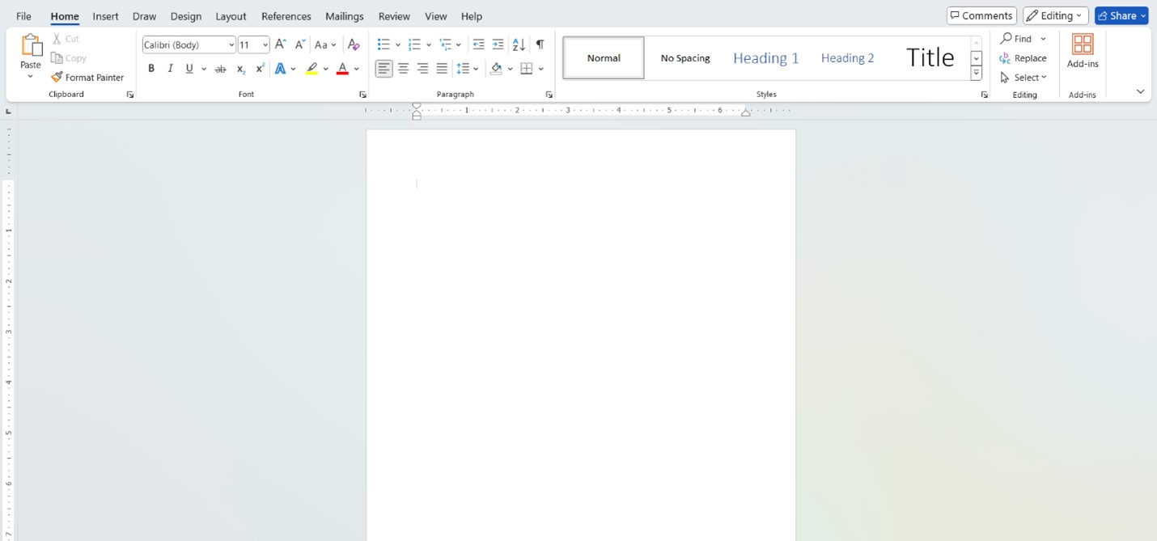Expand the Line Spacing options
Screen dimensions: 1157x541
pyautogui.click(x=475, y=68)
